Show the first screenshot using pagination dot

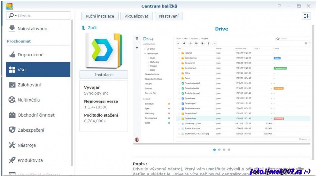[x=214, y=150]
